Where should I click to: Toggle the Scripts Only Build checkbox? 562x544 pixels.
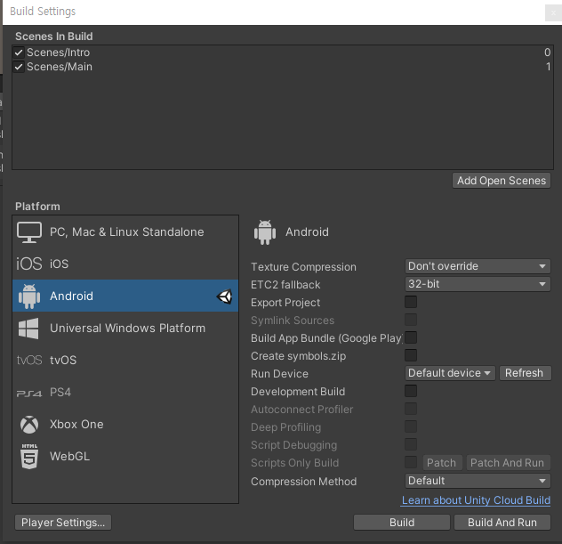coord(411,462)
